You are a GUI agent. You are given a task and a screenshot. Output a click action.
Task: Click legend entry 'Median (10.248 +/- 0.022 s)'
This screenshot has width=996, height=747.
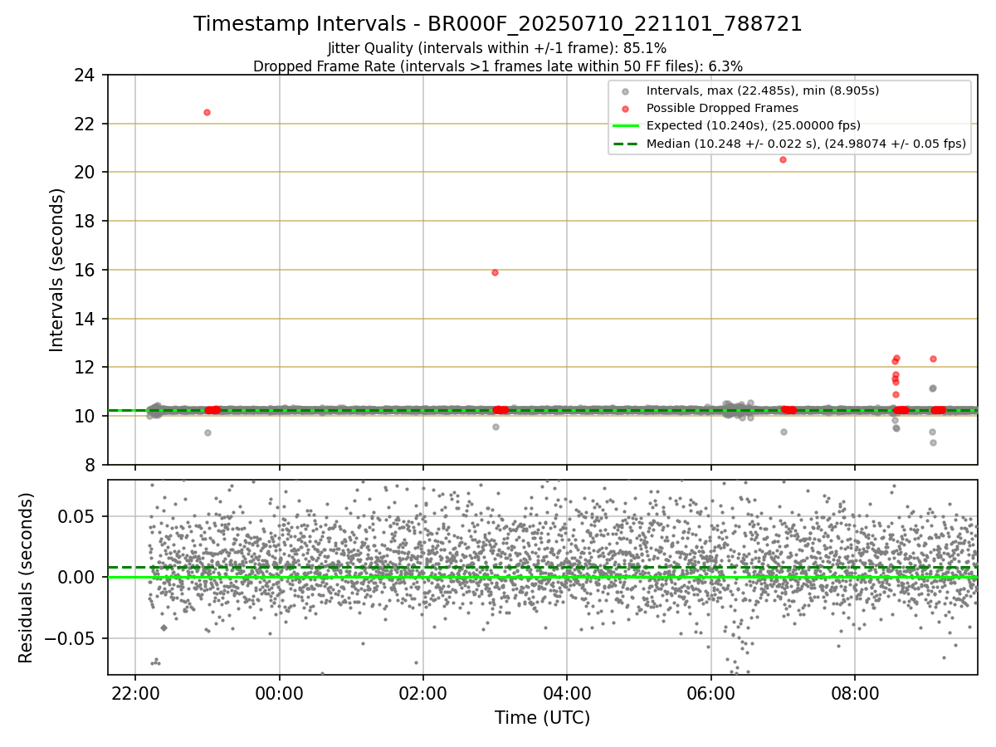point(806,144)
